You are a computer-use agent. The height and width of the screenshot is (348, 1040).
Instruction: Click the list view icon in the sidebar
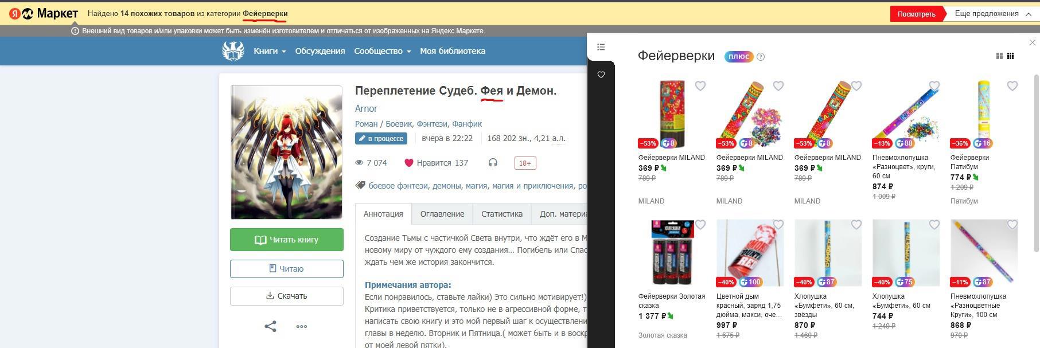coord(601,47)
